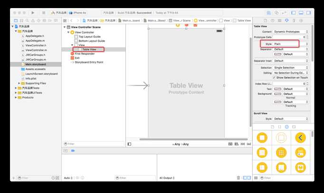Click the iPhone 4s scheme destination
This screenshot has height=193, width=324.
point(78,13)
